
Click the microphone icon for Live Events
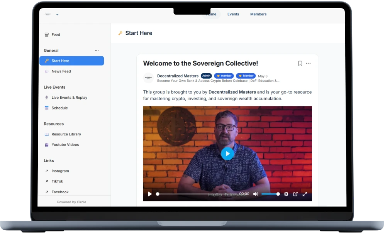47,97
